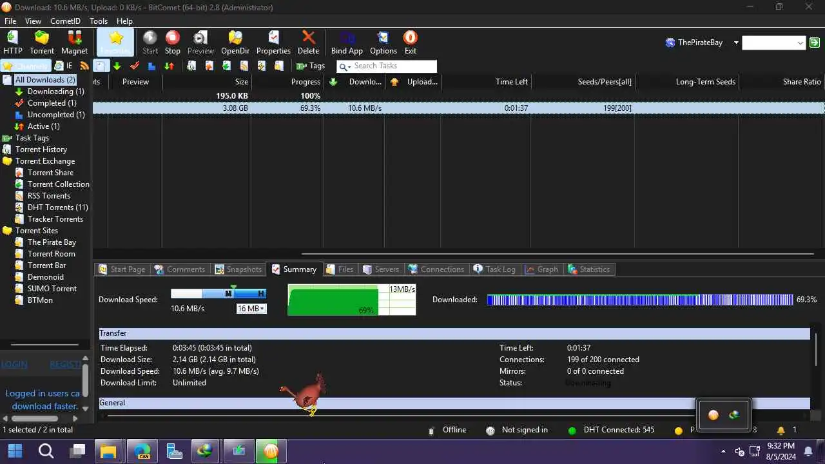825x464 pixels.
Task: Stop the selected download task
Action: [x=172, y=43]
